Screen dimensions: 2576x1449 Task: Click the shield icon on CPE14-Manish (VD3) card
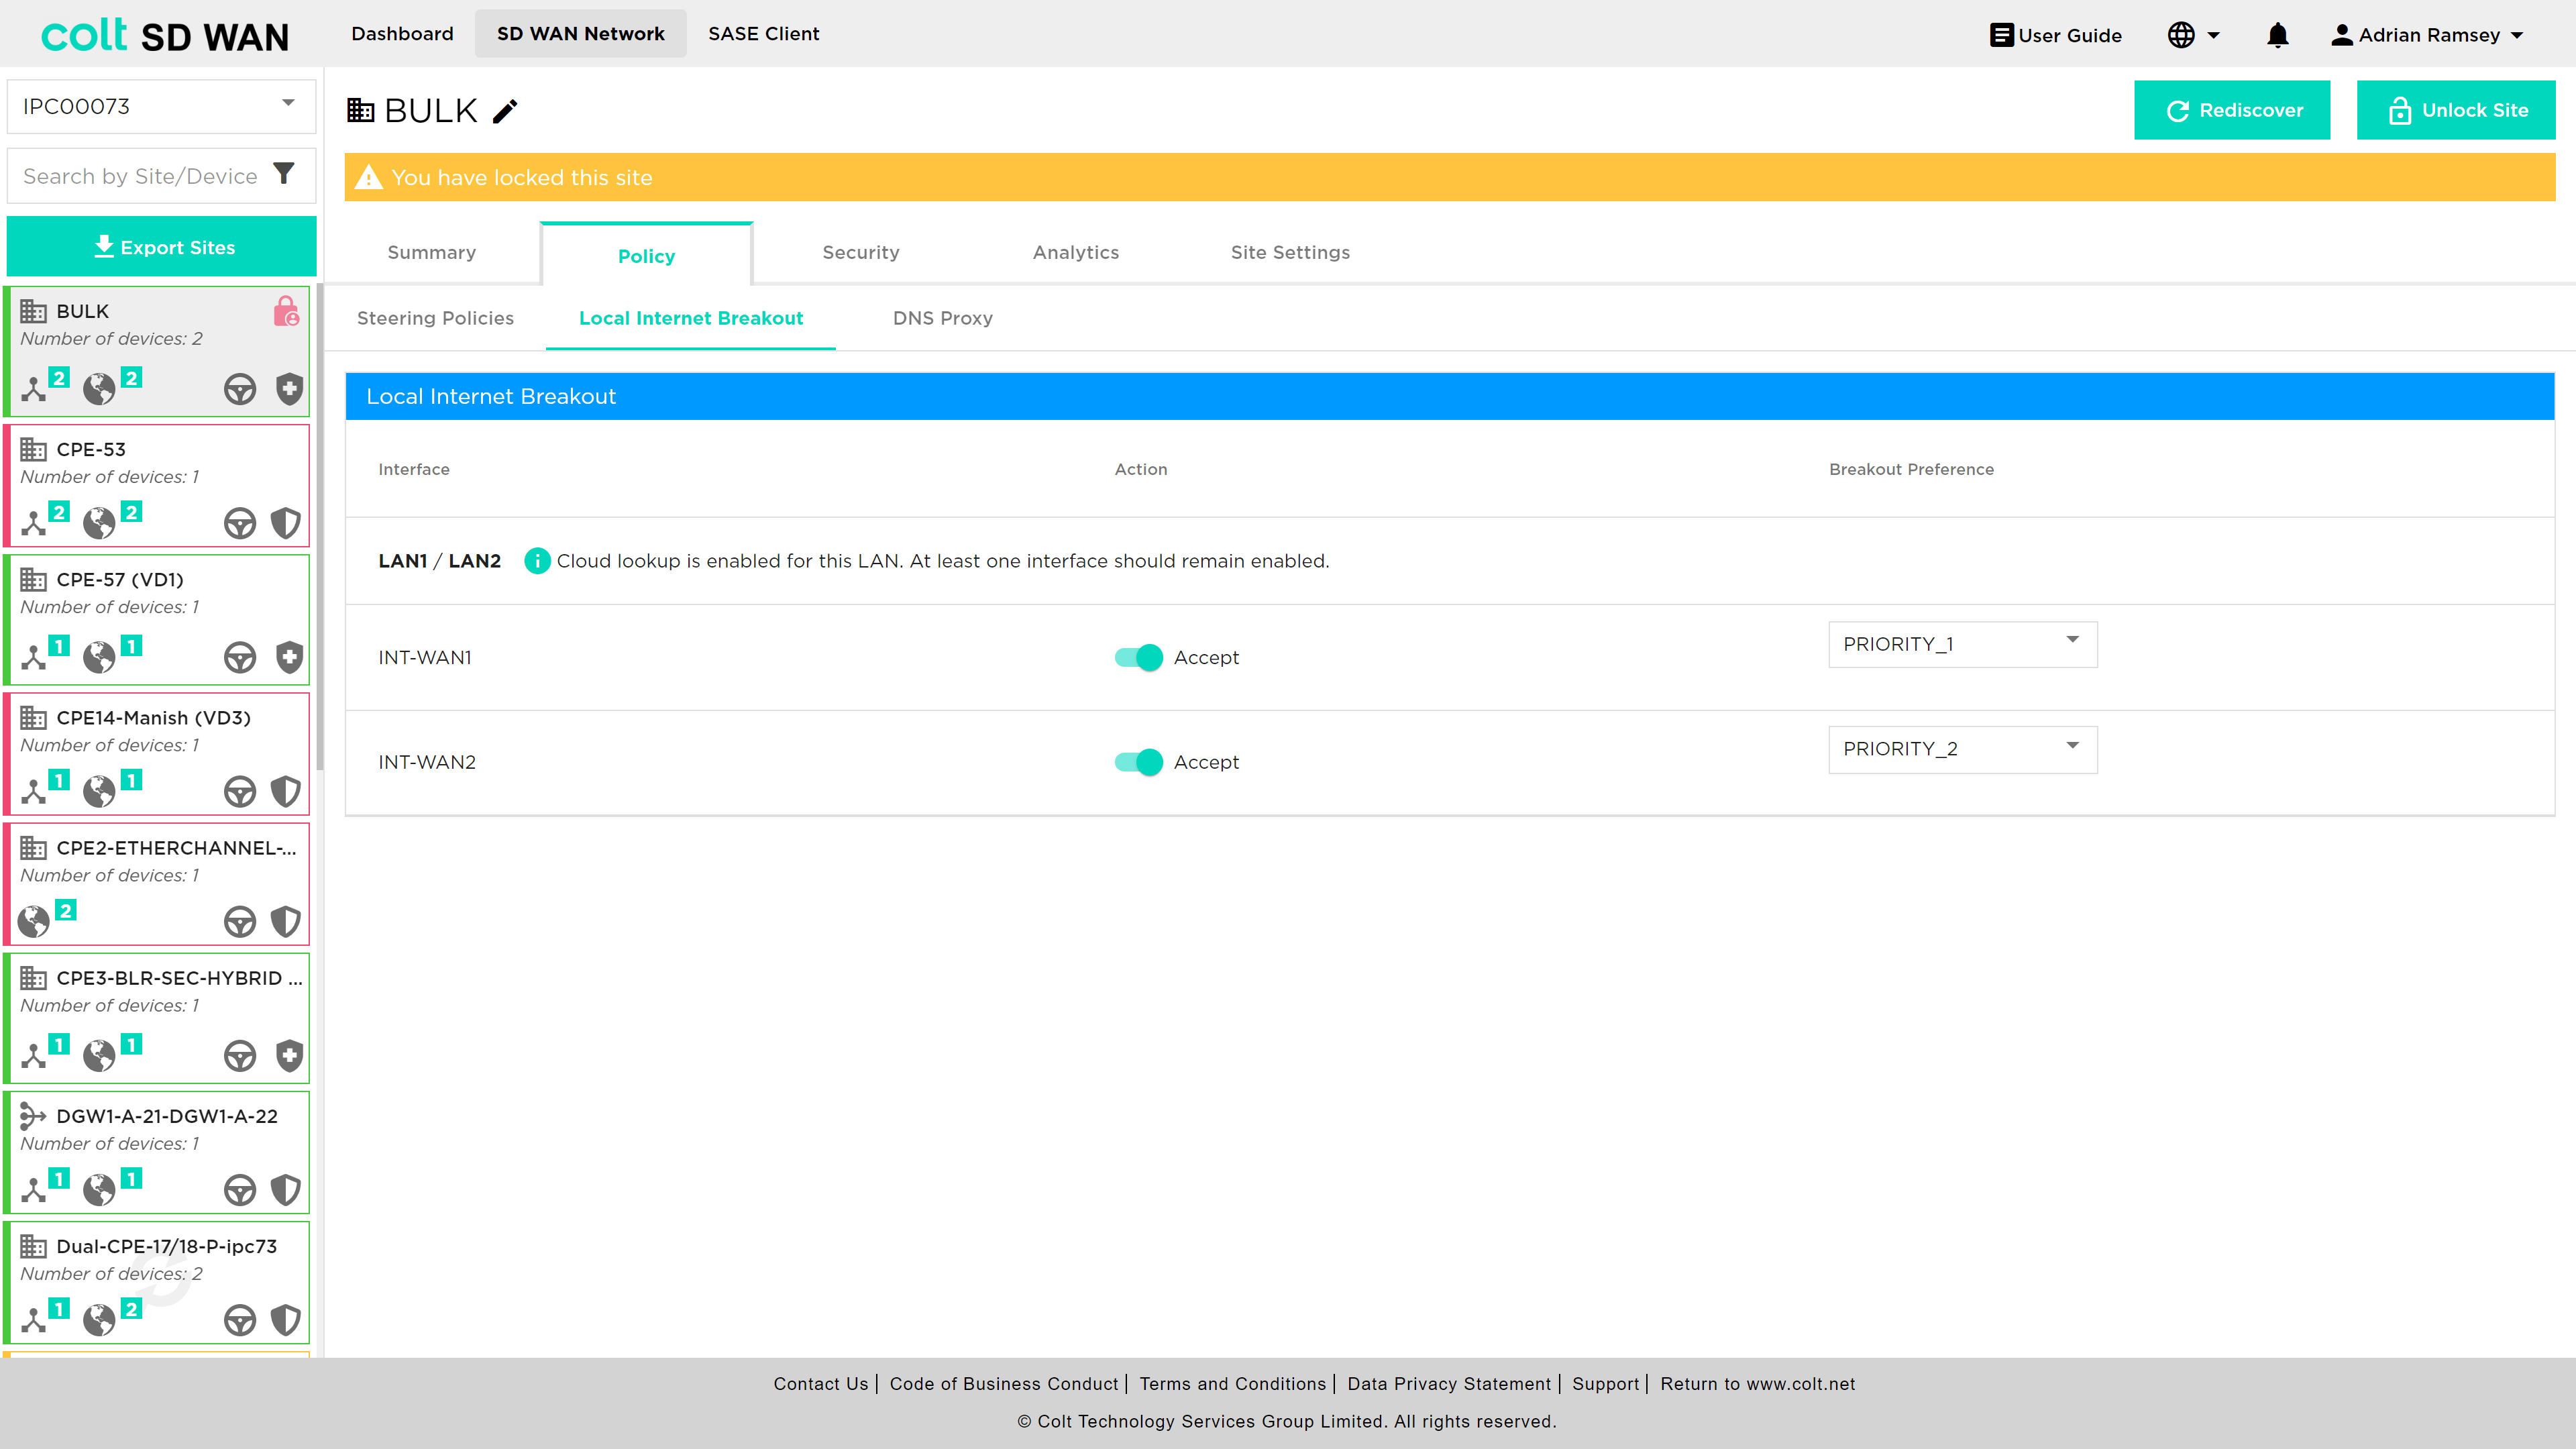coord(286,790)
